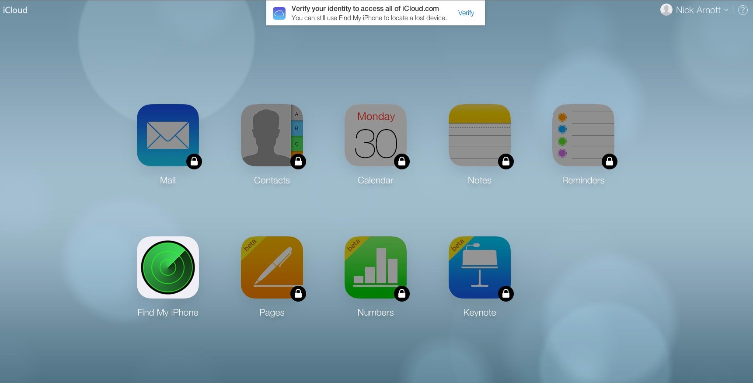Image resolution: width=753 pixels, height=383 pixels.
Task: Click the lock badge on Keynote
Action: tap(506, 294)
